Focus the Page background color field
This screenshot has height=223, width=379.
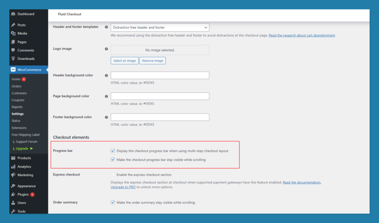click(x=160, y=96)
